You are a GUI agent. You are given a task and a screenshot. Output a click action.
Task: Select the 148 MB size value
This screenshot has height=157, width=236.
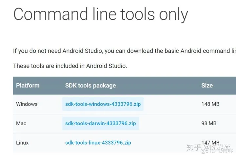(x=210, y=104)
